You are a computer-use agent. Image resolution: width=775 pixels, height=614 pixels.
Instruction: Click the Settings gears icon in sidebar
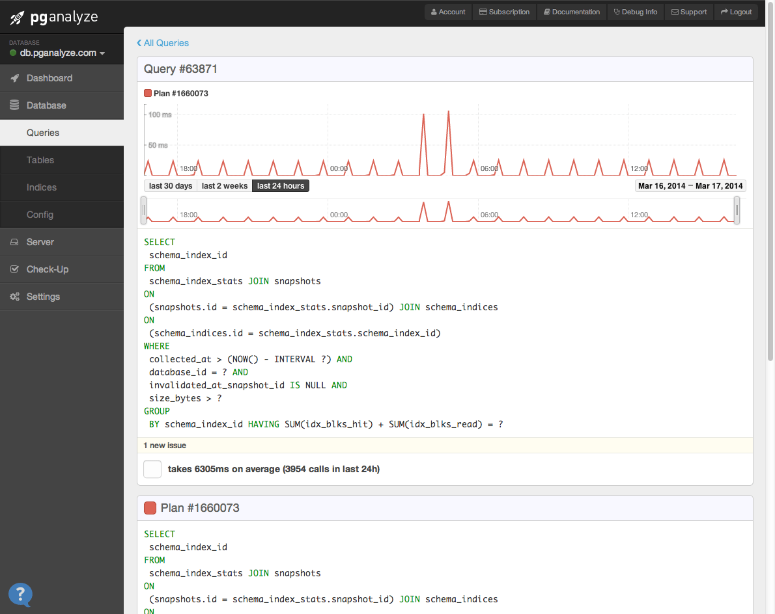(15, 297)
